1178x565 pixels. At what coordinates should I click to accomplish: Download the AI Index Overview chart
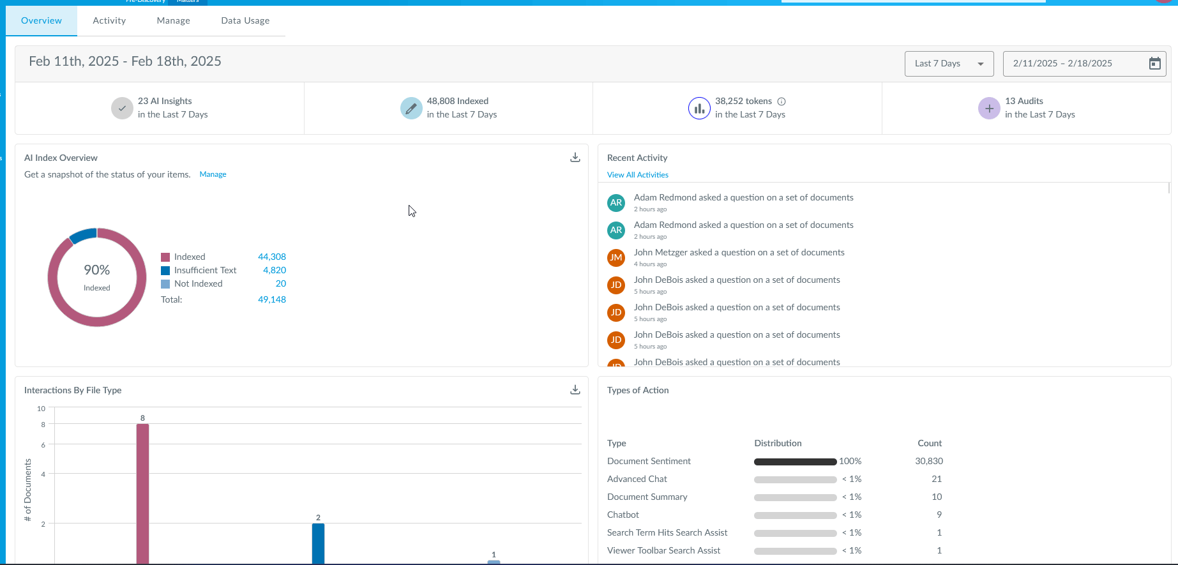[575, 158]
